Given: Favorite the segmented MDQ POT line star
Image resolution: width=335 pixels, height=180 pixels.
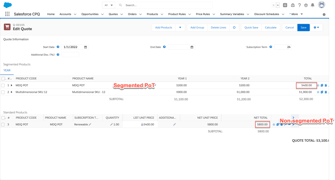Looking at the screenshot, I should (x=318, y=85).
